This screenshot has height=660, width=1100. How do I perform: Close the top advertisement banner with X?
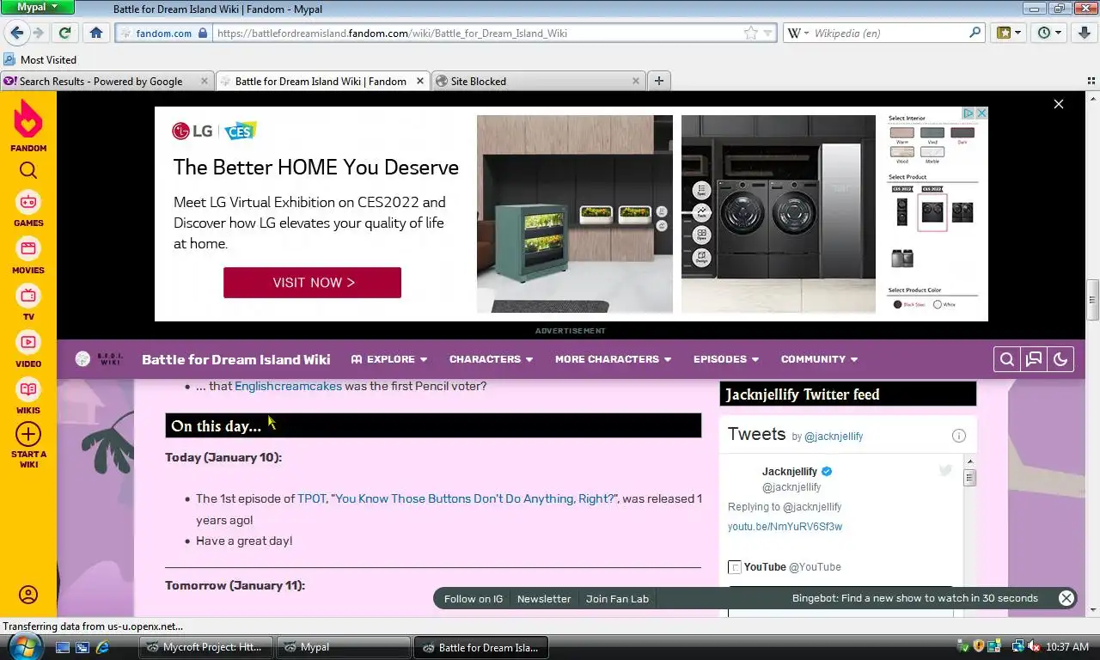[1058, 104]
